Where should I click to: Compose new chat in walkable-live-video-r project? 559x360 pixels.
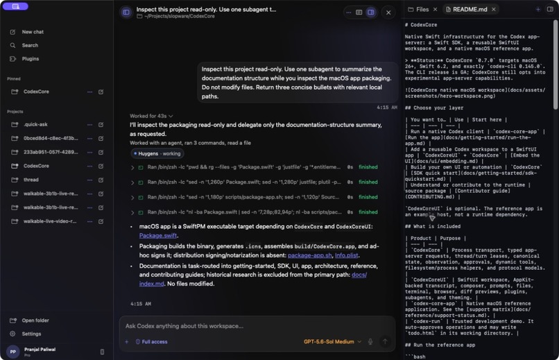pos(101,221)
